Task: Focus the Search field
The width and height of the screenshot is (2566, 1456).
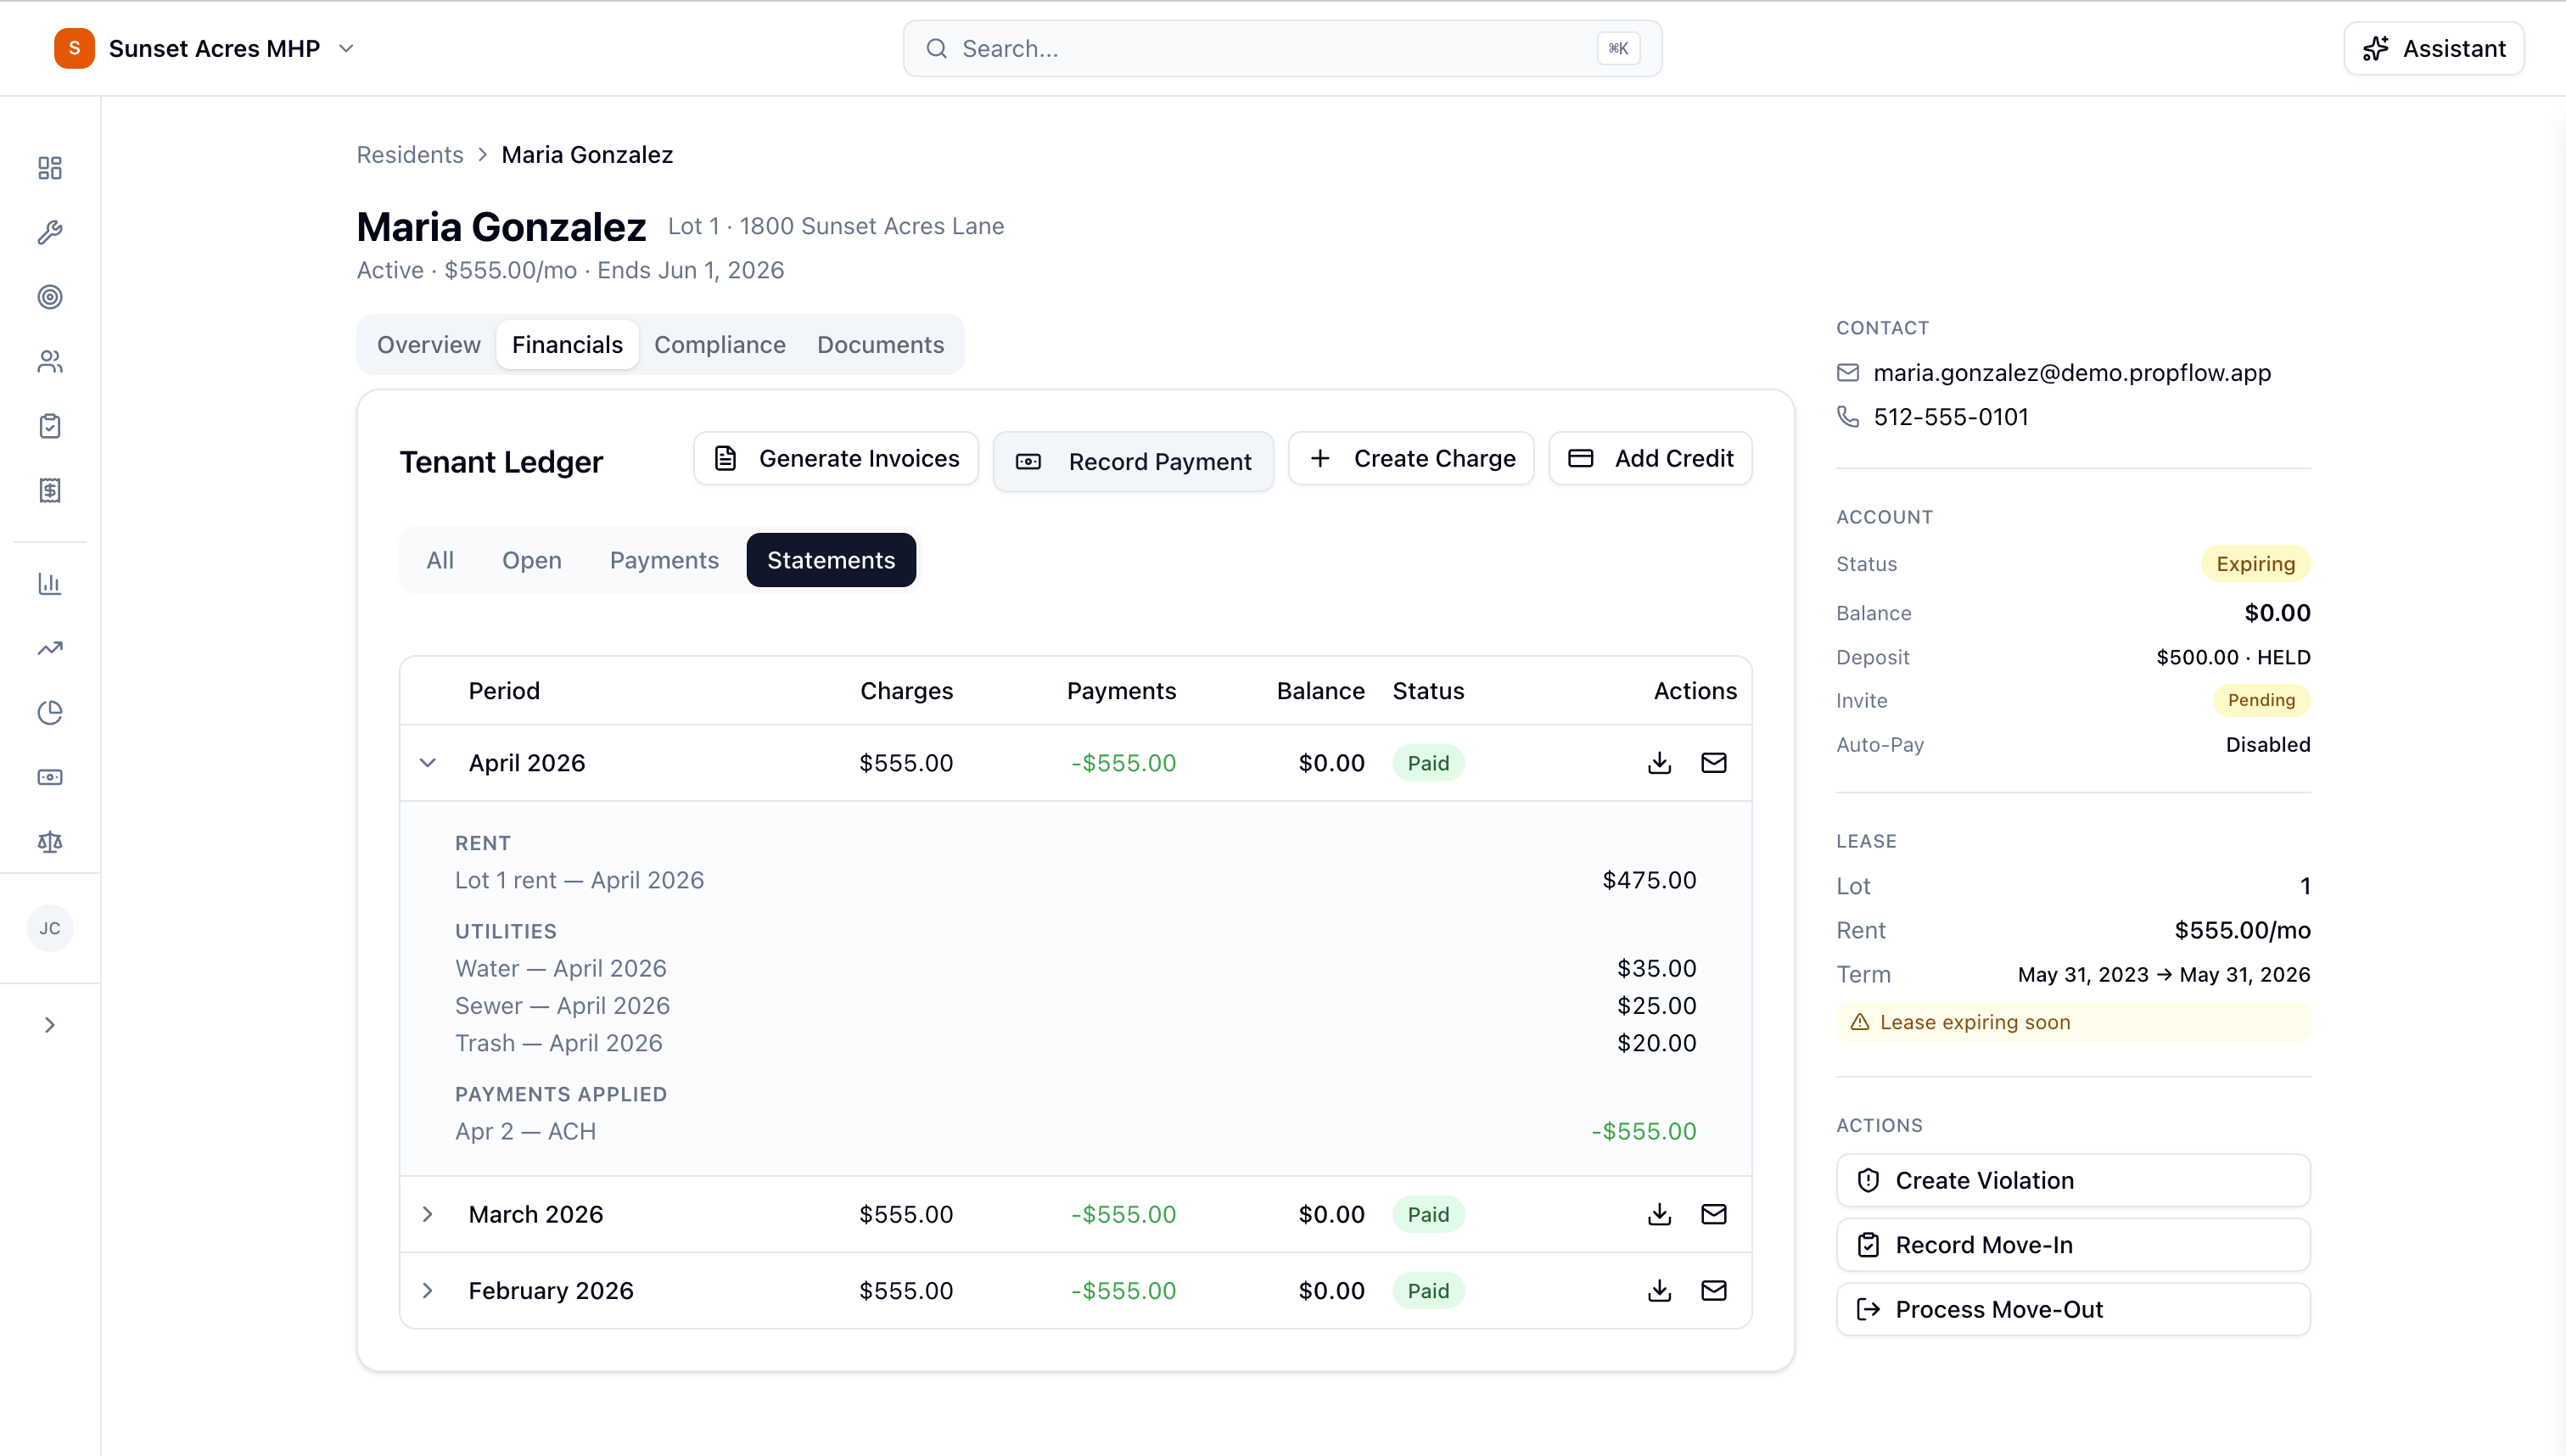Action: point(1282,48)
